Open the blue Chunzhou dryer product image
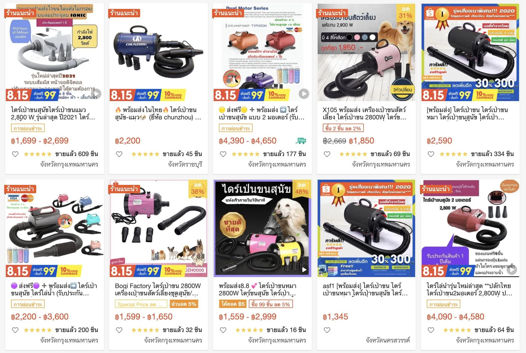526x353 pixels. pos(159,52)
